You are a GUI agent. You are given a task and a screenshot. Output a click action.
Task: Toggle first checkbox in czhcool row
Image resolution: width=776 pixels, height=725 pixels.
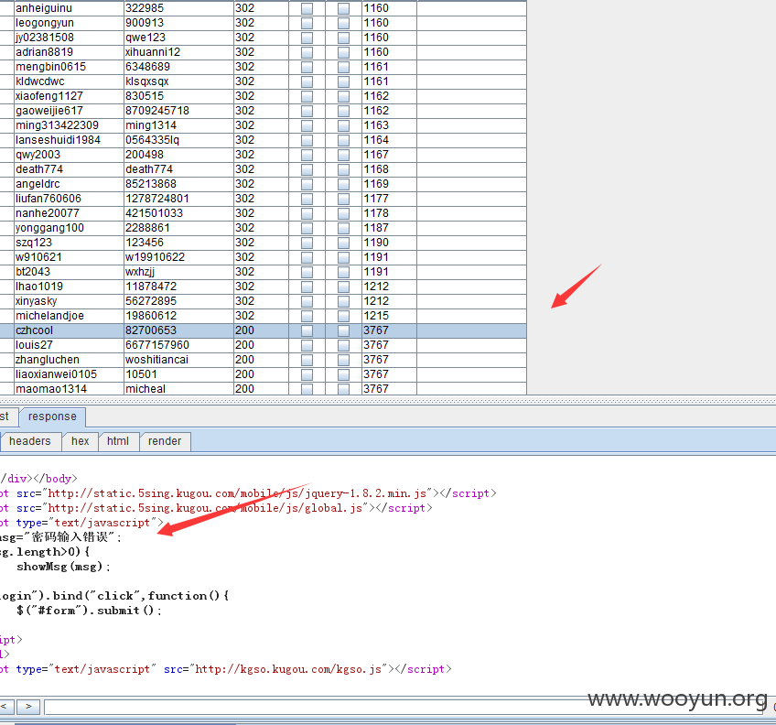pyautogui.click(x=307, y=330)
